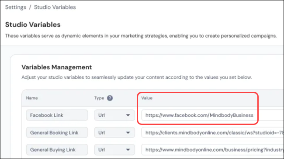Click the Studio Variables breadcrumb
This screenshot has width=284, height=159.
(x=55, y=7)
